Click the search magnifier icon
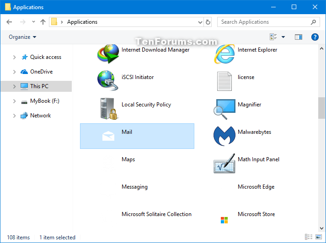326x243 pixels. (313, 22)
